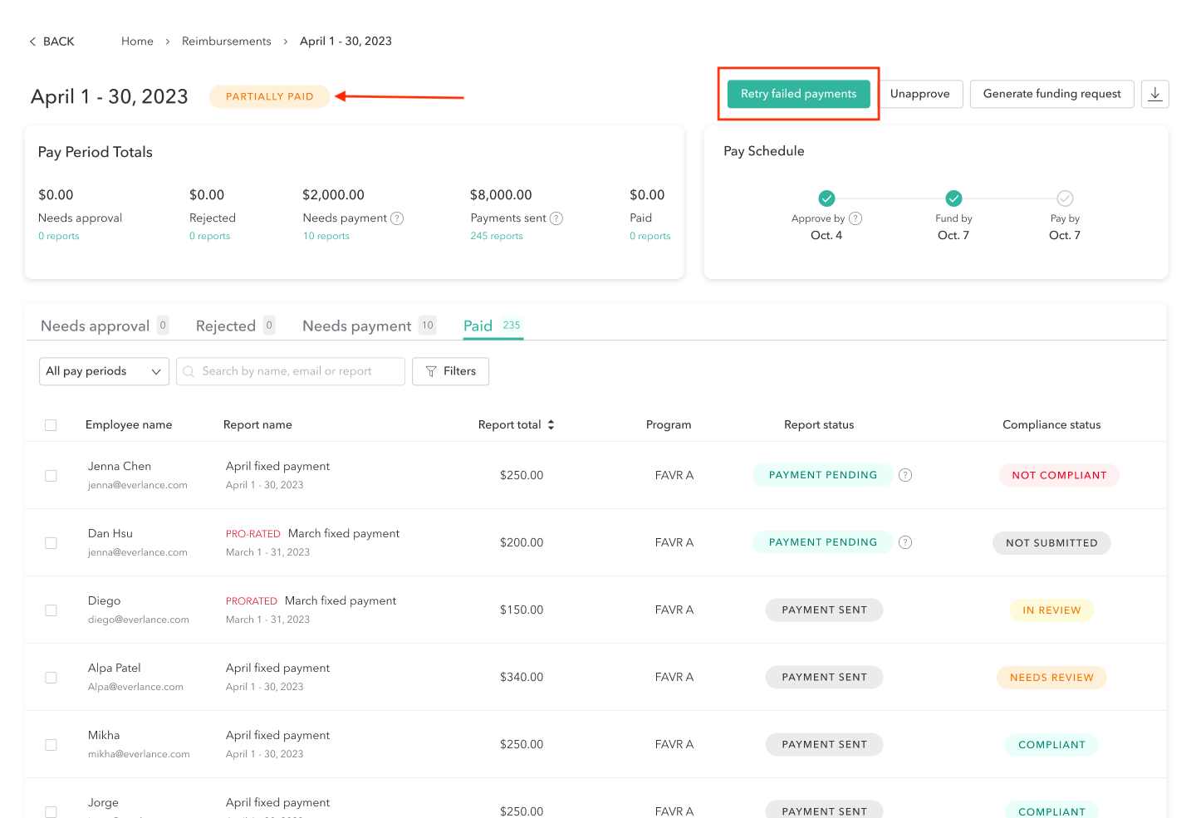Click Generate funding request button
The height and width of the screenshot is (818, 1196).
coord(1051,94)
